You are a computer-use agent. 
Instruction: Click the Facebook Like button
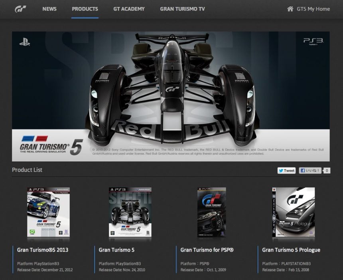click(x=310, y=171)
